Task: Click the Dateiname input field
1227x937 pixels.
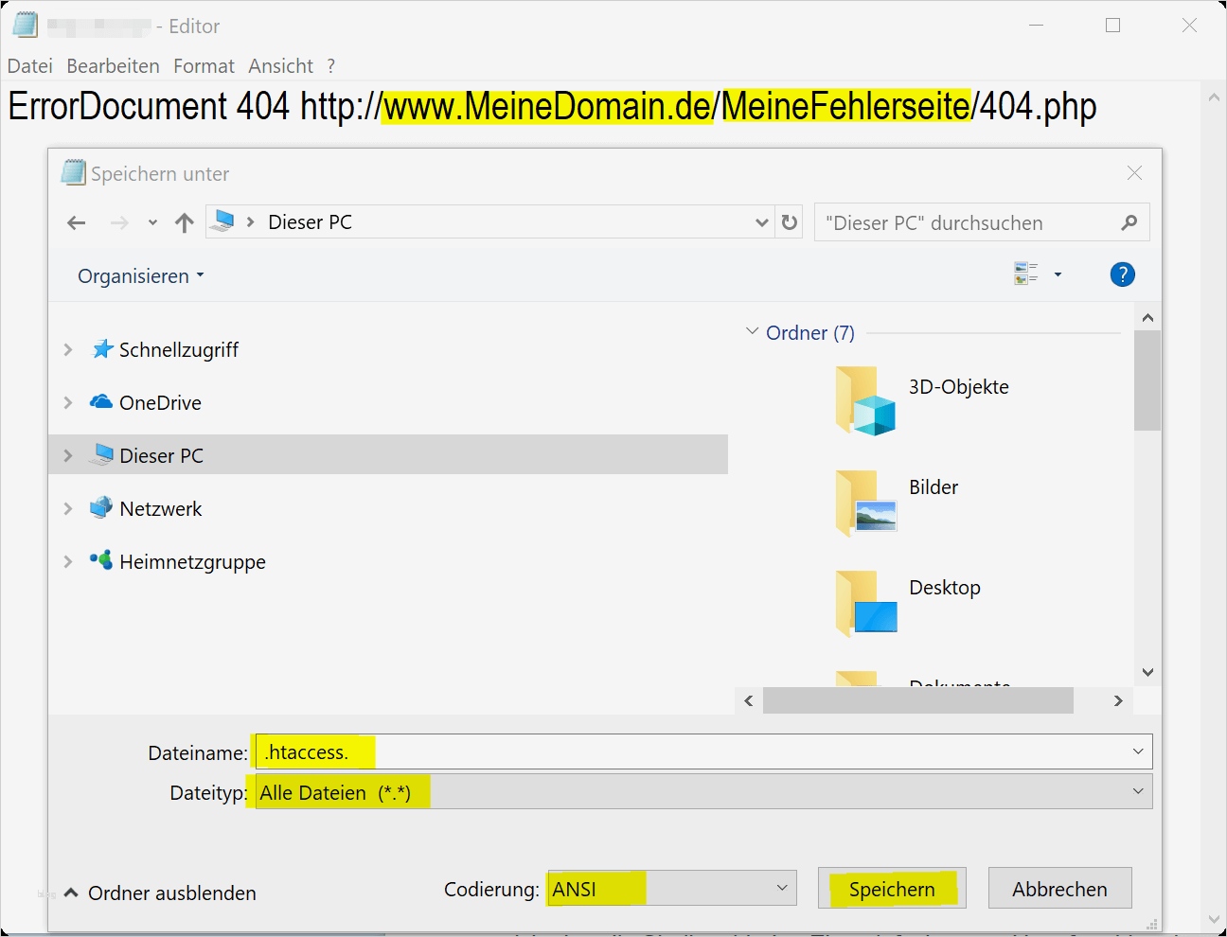Action: [702, 751]
